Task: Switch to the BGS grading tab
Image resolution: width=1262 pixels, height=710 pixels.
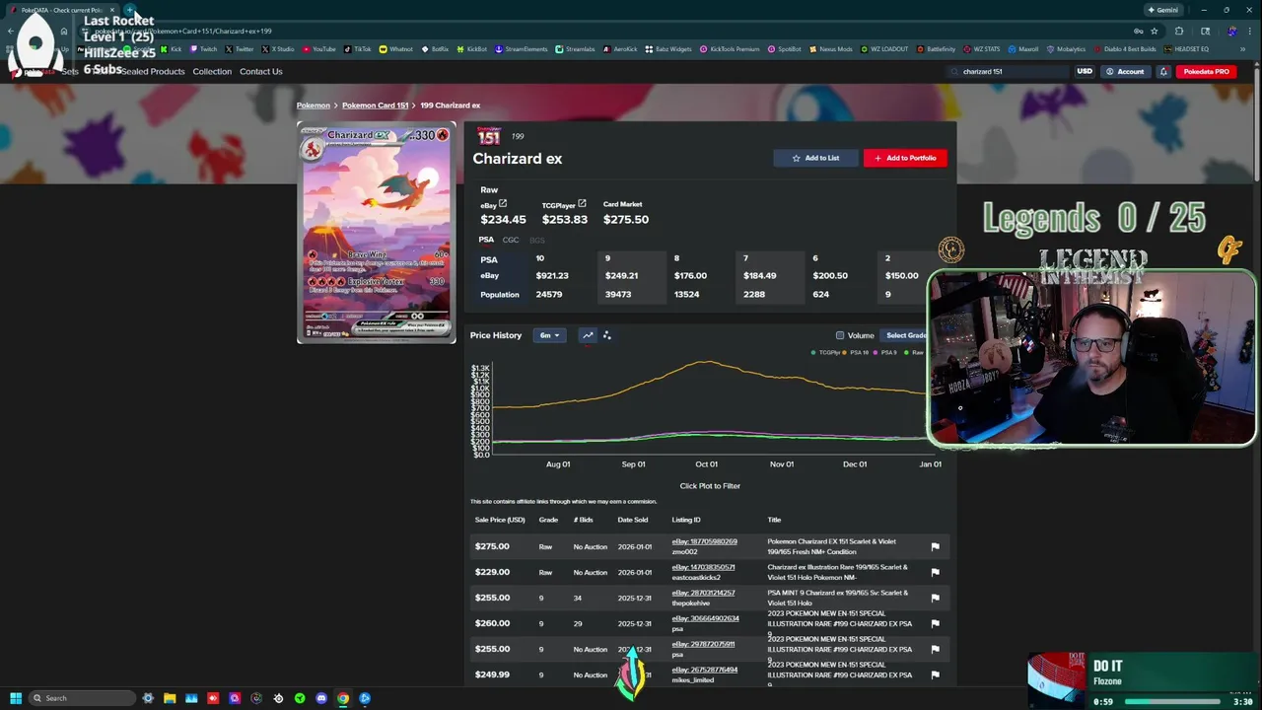Action: [x=537, y=240]
